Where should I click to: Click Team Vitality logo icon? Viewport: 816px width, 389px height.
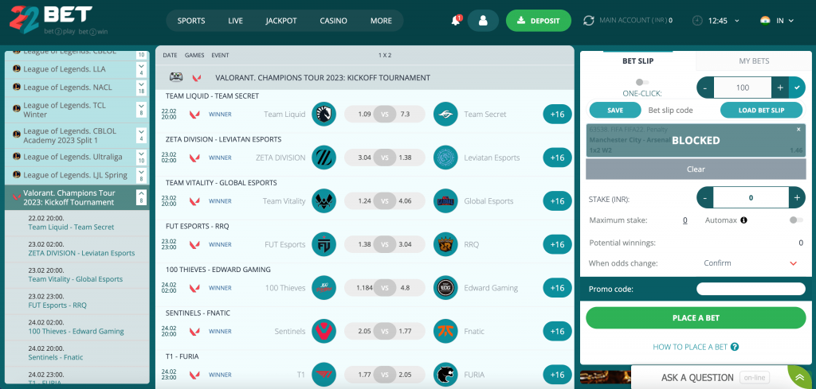coord(324,201)
